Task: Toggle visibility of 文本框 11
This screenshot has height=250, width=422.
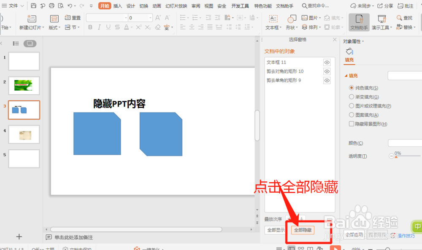Action: [327, 62]
